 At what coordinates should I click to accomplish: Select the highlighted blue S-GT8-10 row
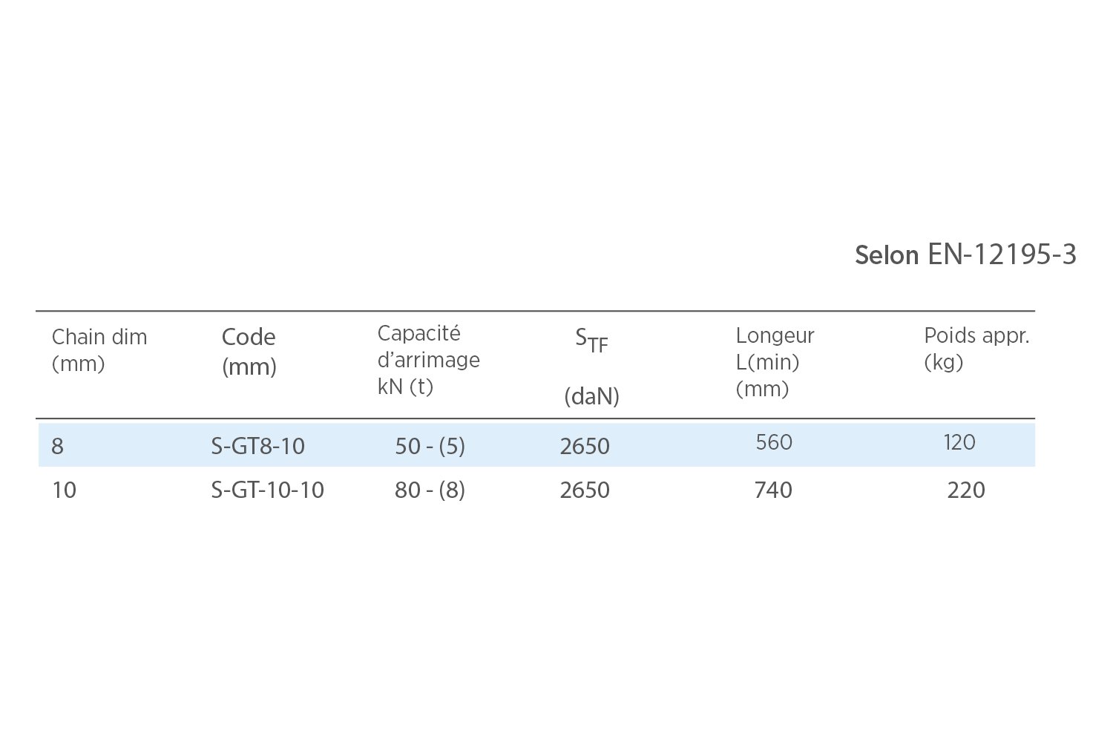coord(536,444)
